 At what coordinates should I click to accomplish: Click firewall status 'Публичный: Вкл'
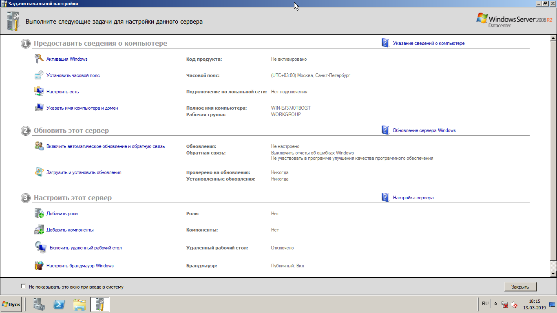[287, 266]
